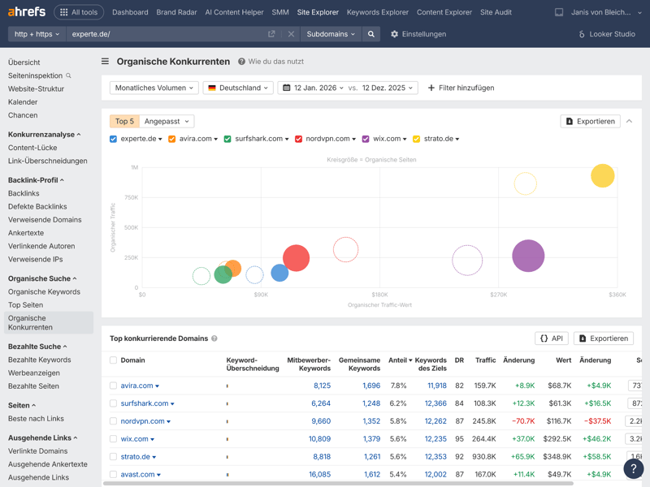Click the API button
The height and width of the screenshot is (487, 650).
tap(552, 338)
